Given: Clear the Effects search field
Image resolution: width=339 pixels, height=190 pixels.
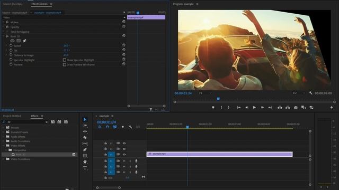Looking at the screenshot, I should point(47,122).
